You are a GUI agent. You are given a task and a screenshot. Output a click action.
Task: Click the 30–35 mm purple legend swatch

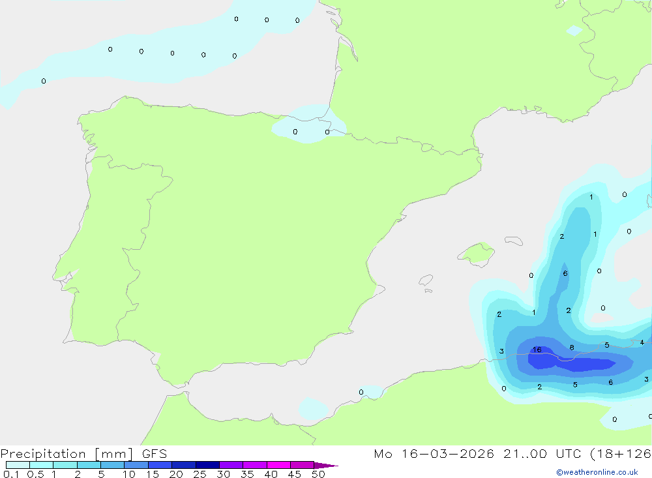click(231, 465)
